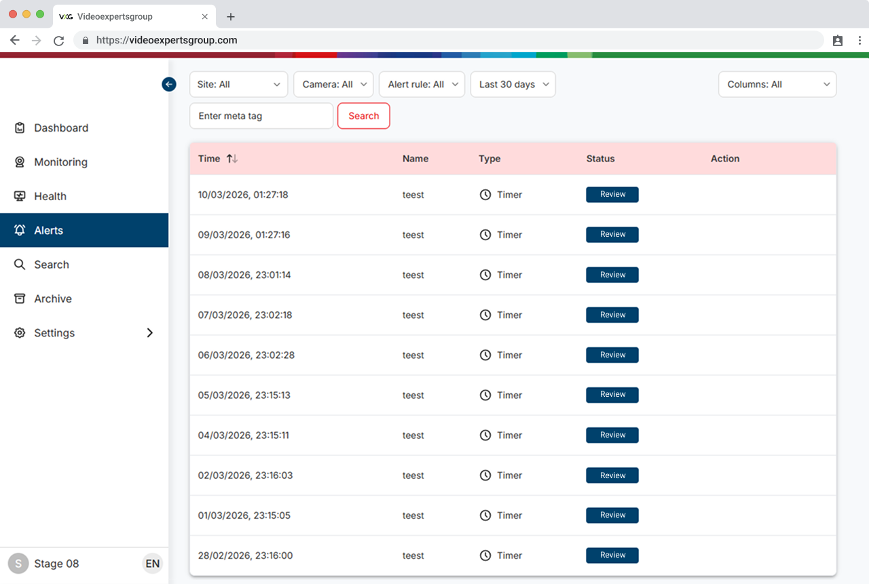Open the Alert rule: All dropdown
The image size is (869, 584).
pyautogui.click(x=422, y=85)
